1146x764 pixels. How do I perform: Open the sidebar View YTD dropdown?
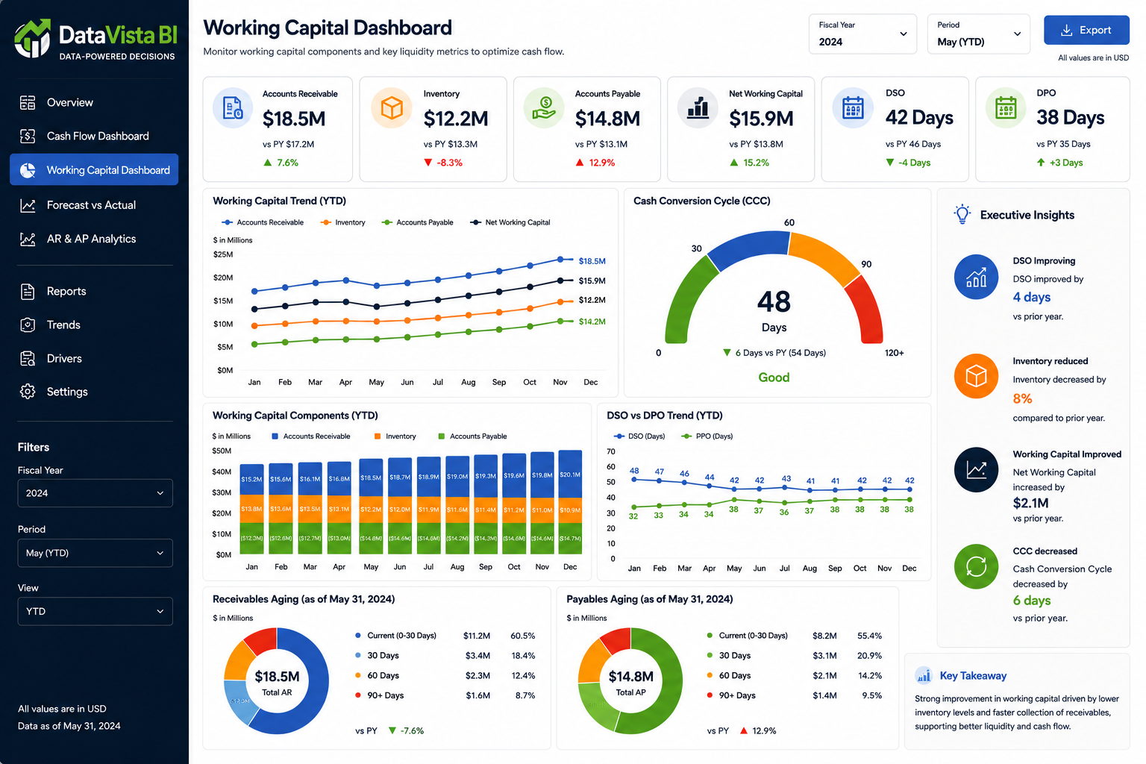point(95,611)
